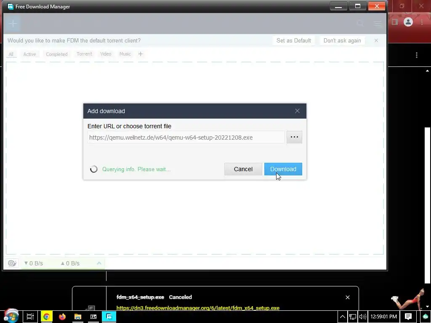Cancel the Add download dialog

[x=243, y=169]
